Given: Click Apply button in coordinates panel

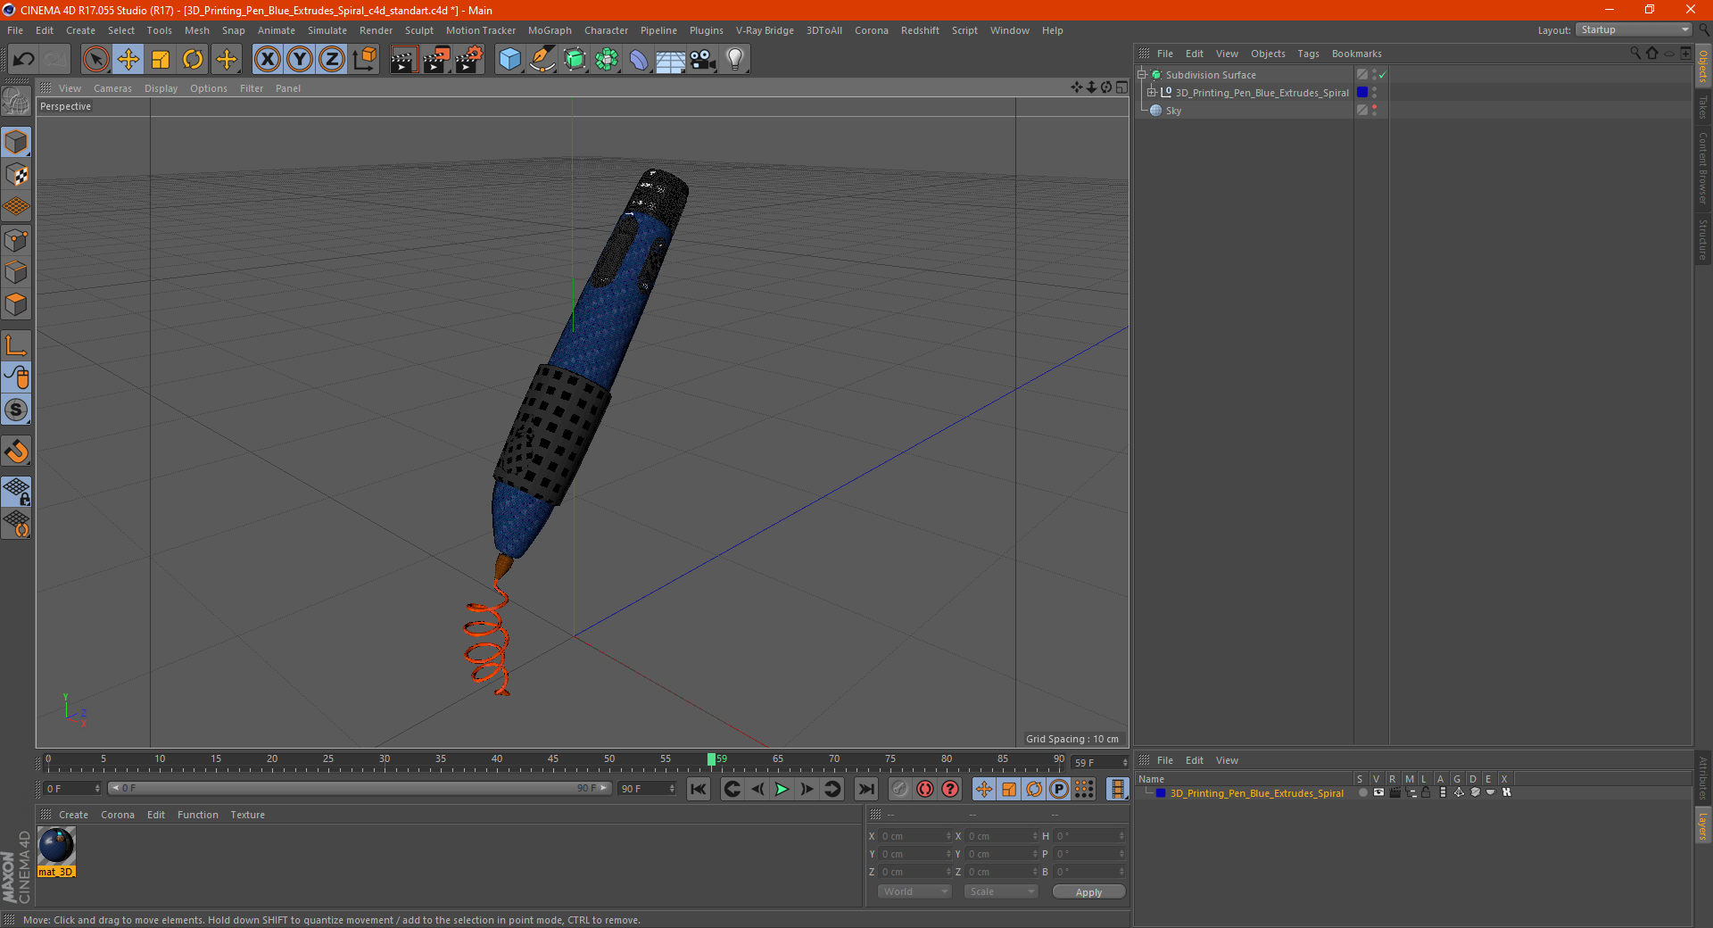Looking at the screenshot, I should tap(1088, 892).
